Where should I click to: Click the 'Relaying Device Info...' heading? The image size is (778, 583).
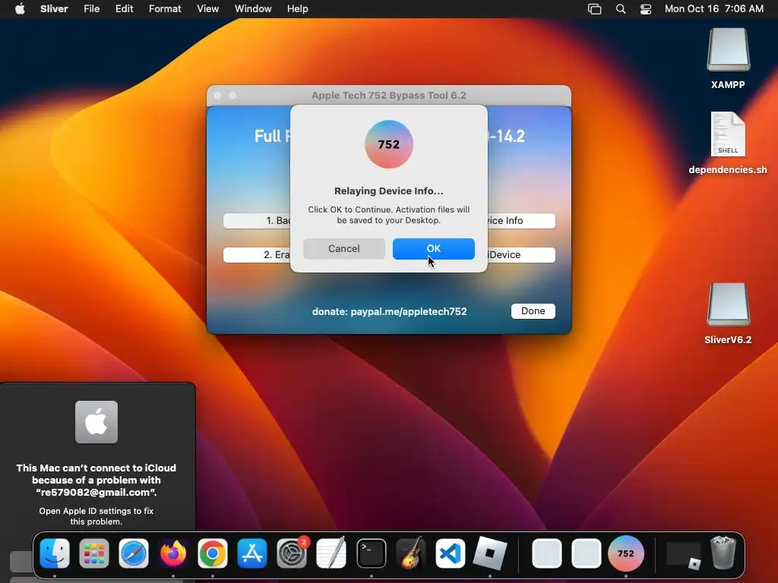388,191
